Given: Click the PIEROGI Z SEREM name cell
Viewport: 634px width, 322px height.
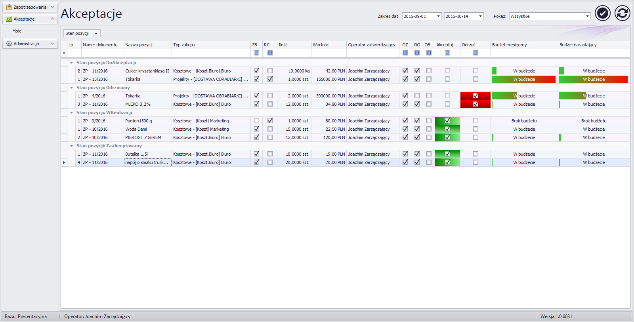Looking at the screenshot, I should (x=148, y=137).
